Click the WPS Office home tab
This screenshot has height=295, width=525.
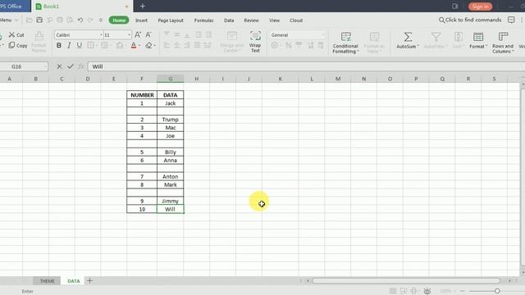click(15, 6)
